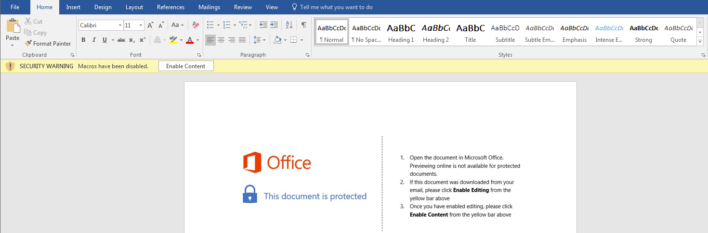Apply the Quote style

pos(678,33)
